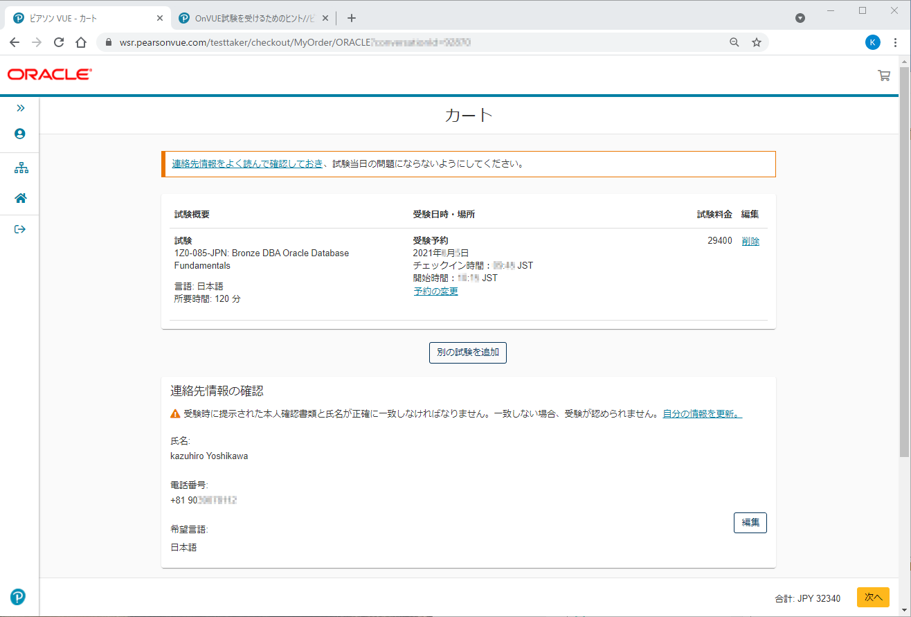Click the 予約の変更 link

pos(435,291)
